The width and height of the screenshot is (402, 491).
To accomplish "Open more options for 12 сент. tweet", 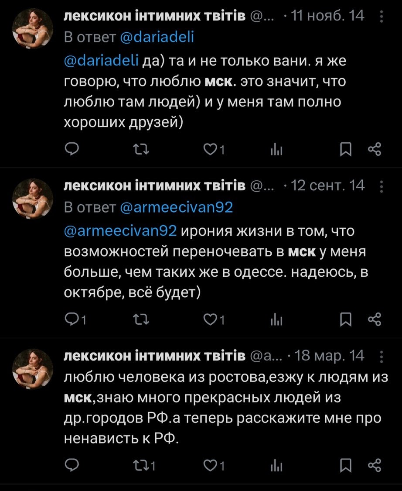I will click(382, 187).
